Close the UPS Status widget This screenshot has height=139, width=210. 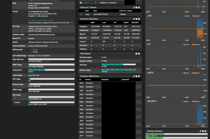coord(139,54)
